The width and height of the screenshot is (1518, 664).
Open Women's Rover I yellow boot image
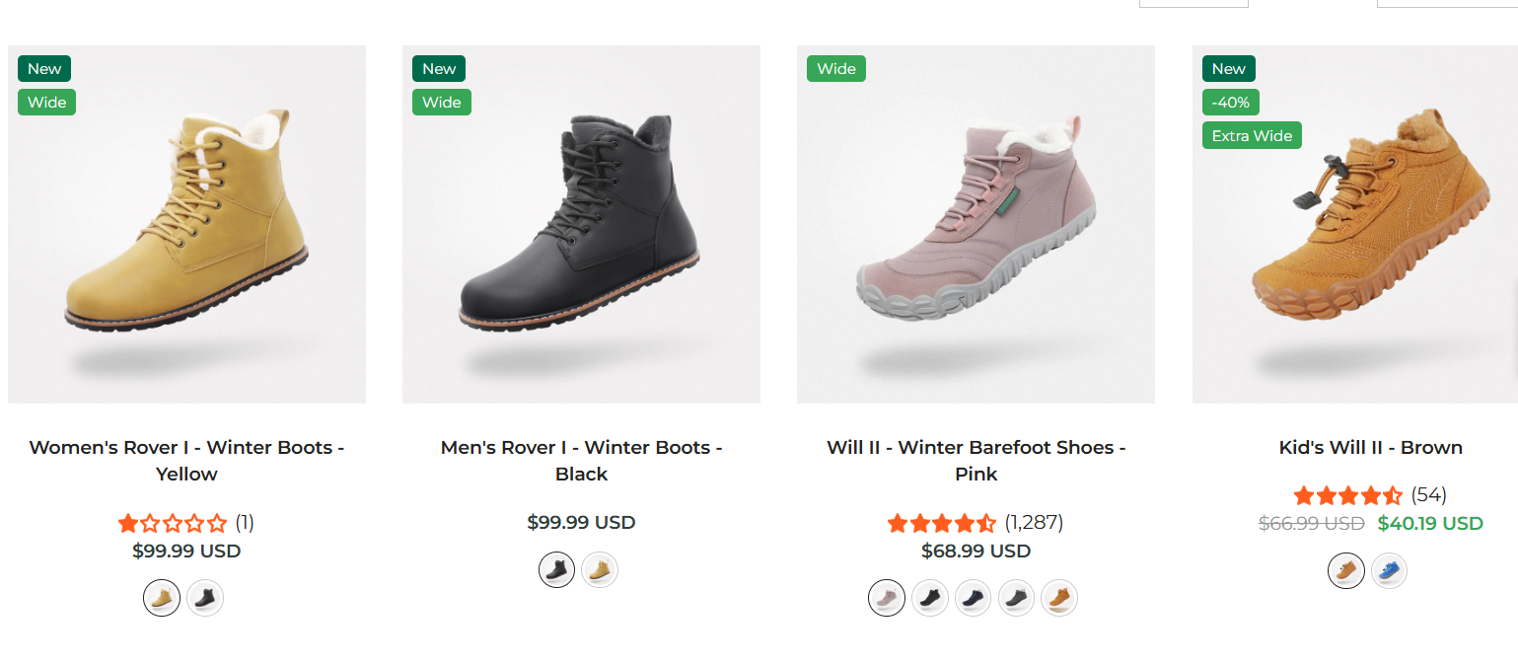coord(186,224)
